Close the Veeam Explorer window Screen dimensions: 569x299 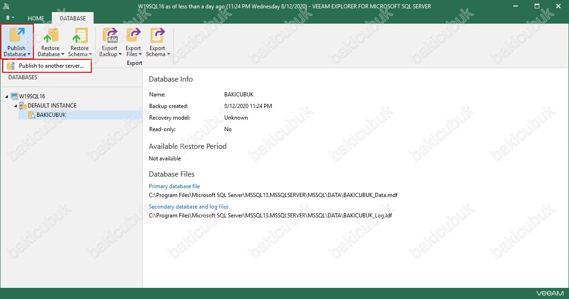click(558, 6)
